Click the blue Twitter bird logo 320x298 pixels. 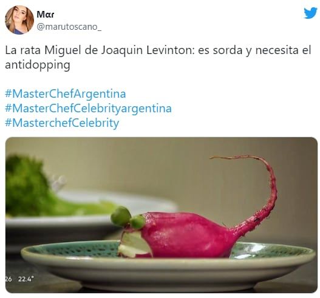point(311,13)
